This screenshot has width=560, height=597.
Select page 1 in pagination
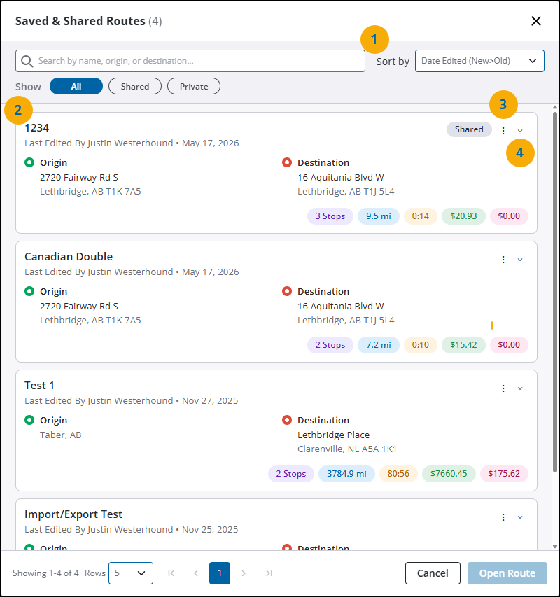point(220,573)
